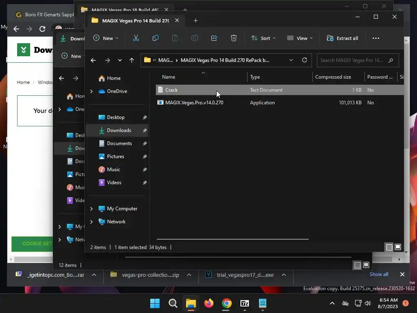Show hidden system tray icons
Image resolution: width=417 pixels, height=313 pixels.
click(332, 303)
